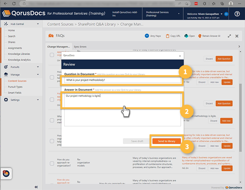Image resolution: width=245 pixels, height=190 pixels.
Task: Open Shares in sidebar
Action: pyautogui.click(x=12, y=42)
